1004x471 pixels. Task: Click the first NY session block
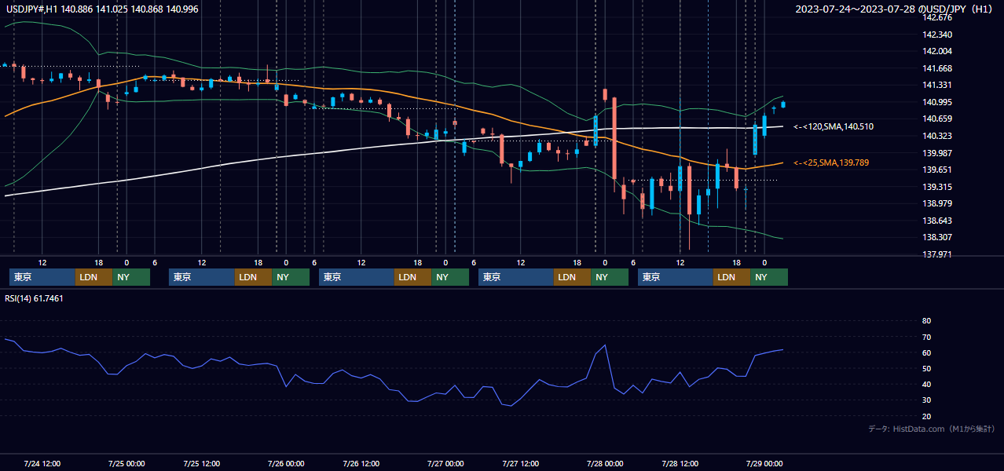[131, 277]
